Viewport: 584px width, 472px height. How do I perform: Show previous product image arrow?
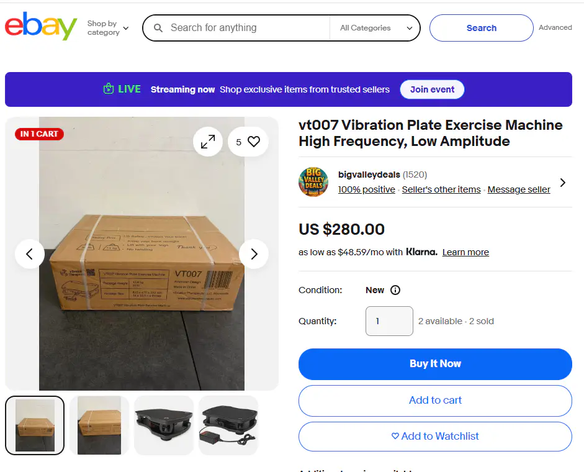point(29,254)
